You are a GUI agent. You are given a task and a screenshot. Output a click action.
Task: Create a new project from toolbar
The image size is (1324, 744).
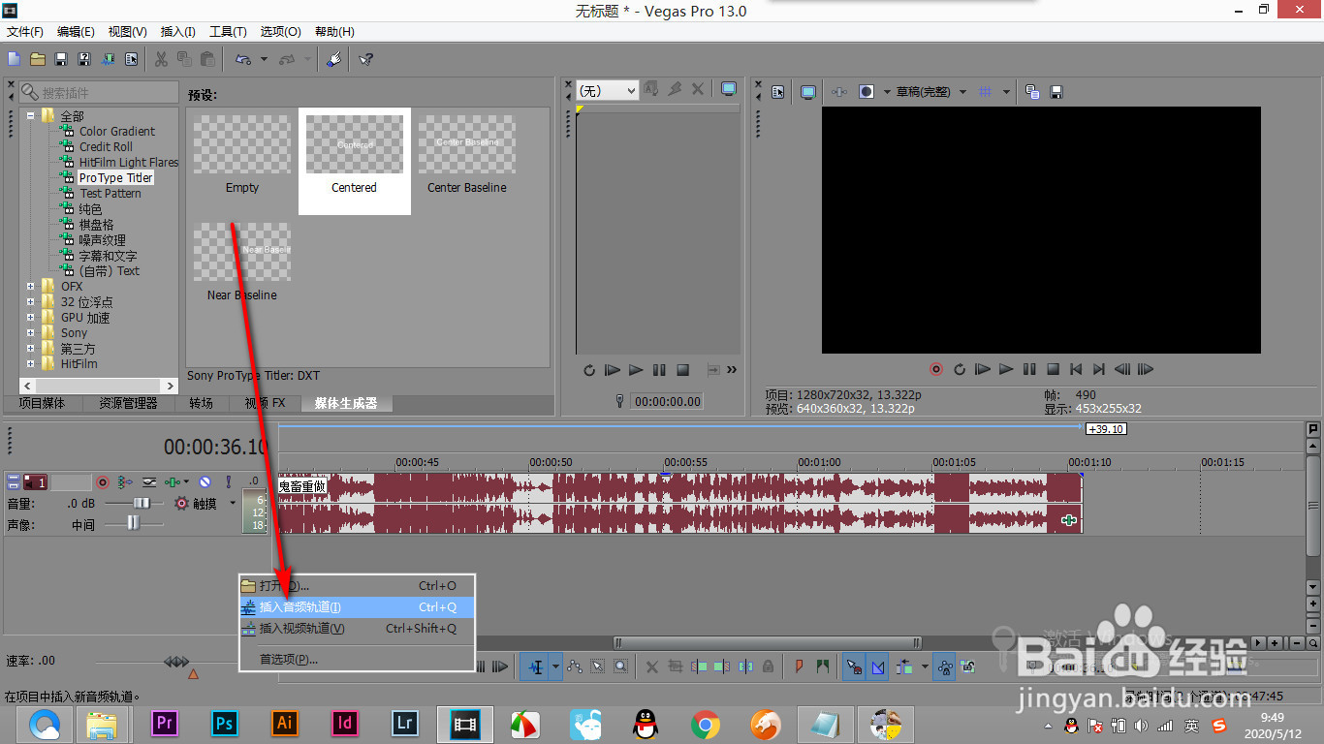pos(14,59)
